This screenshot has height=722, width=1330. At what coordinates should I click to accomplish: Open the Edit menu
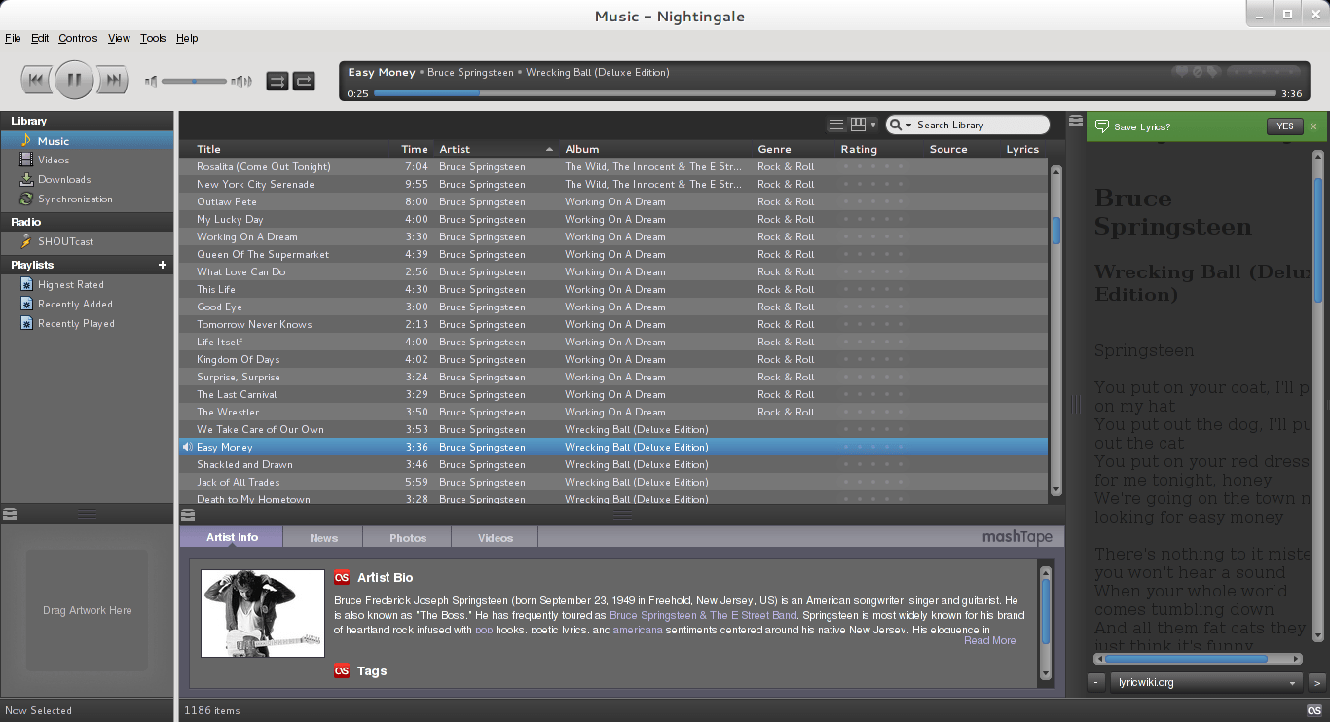40,38
